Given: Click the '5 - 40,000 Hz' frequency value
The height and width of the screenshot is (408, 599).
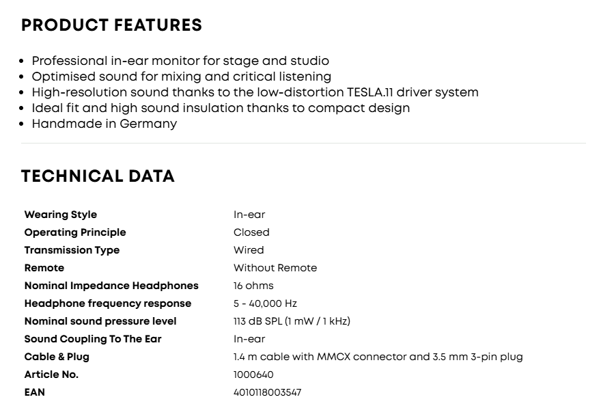Looking at the screenshot, I should click(266, 303).
